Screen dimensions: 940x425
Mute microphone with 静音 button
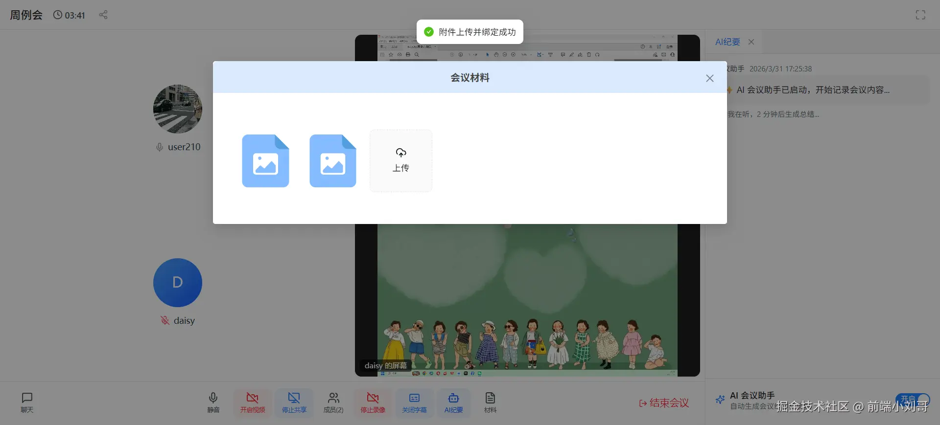(x=213, y=403)
